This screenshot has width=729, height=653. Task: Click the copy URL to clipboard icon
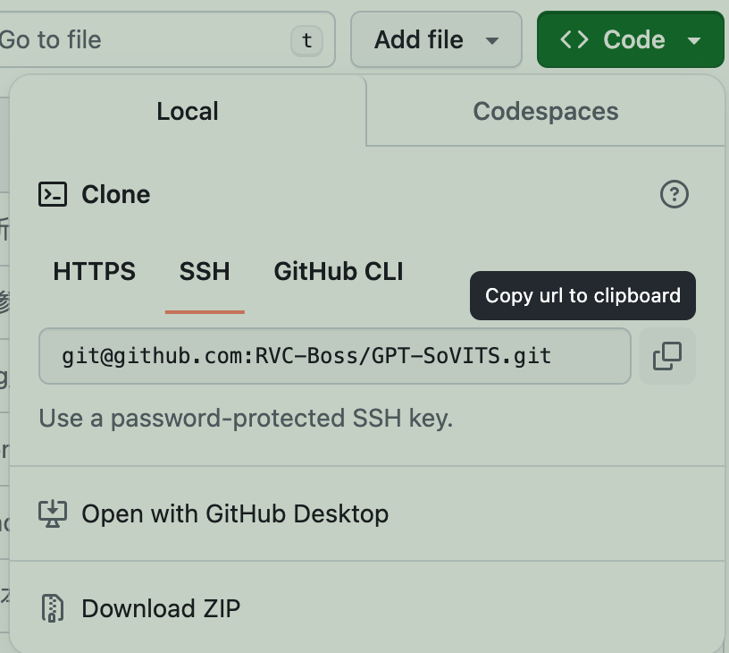coord(667,356)
